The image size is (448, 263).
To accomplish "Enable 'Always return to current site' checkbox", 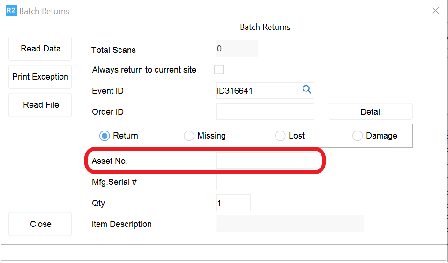I will point(219,70).
